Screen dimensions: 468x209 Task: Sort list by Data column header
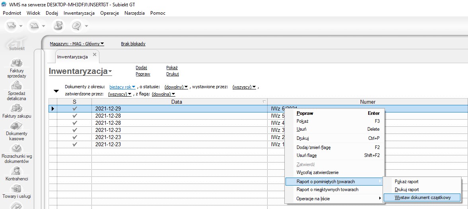(177, 102)
